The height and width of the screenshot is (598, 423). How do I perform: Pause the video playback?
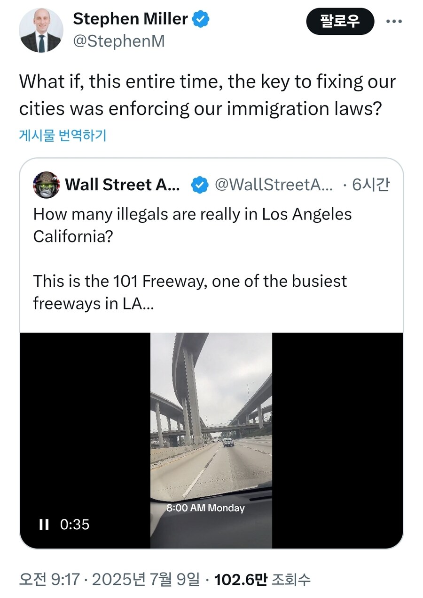coord(44,524)
